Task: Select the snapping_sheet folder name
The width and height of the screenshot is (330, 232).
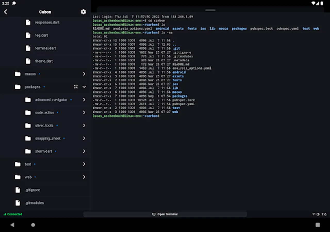Action: click(48, 138)
